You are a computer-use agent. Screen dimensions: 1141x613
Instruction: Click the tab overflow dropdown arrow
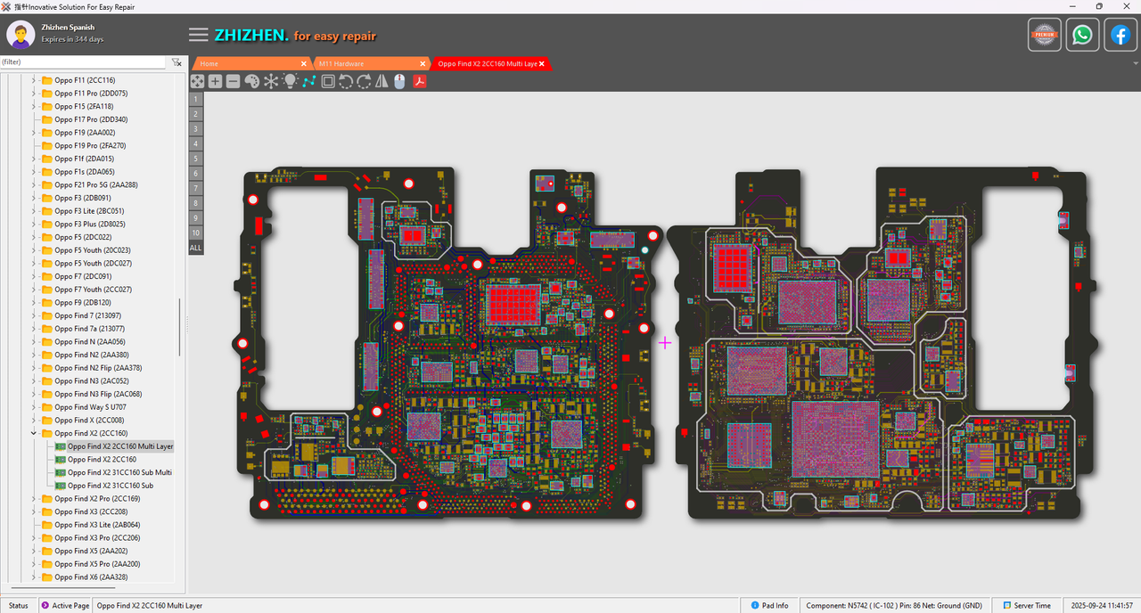click(x=1136, y=63)
